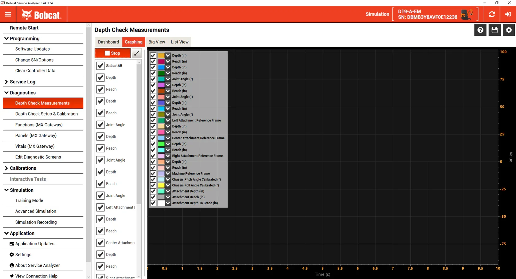This screenshot has height=279, width=516.
Task: Click the Bobcat logo
Action: (x=41, y=14)
